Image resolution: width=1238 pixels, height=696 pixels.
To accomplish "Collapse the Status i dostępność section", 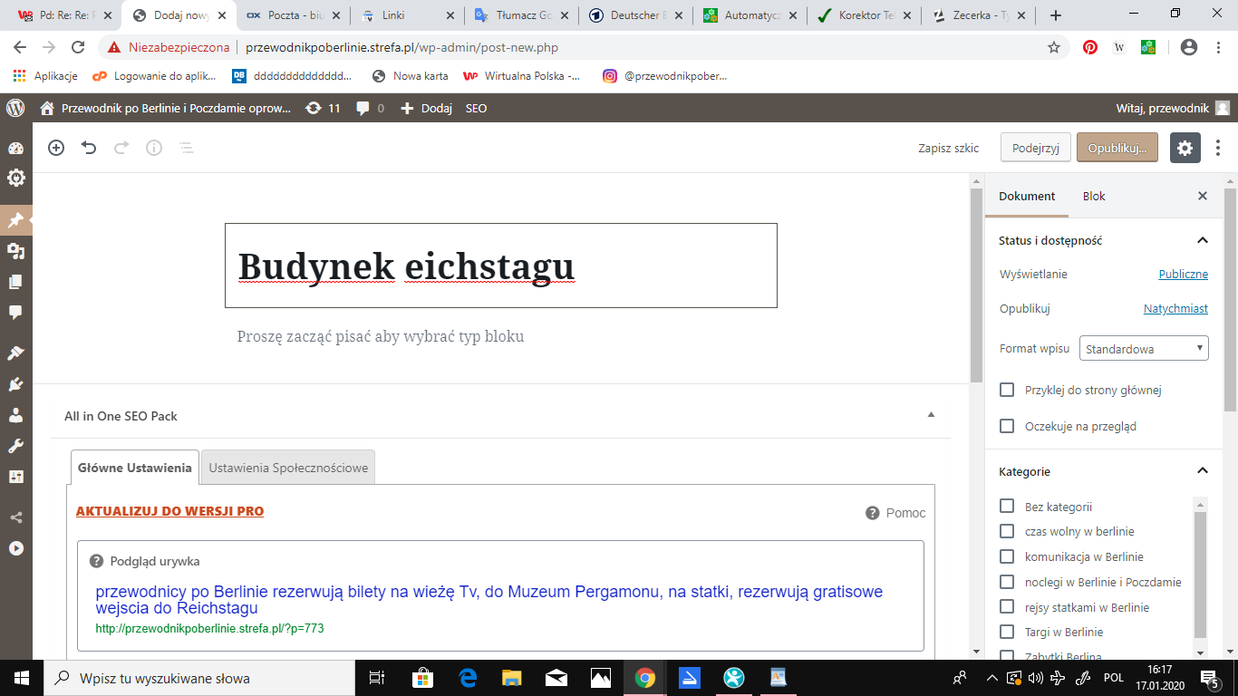I will pos(1203,240).
